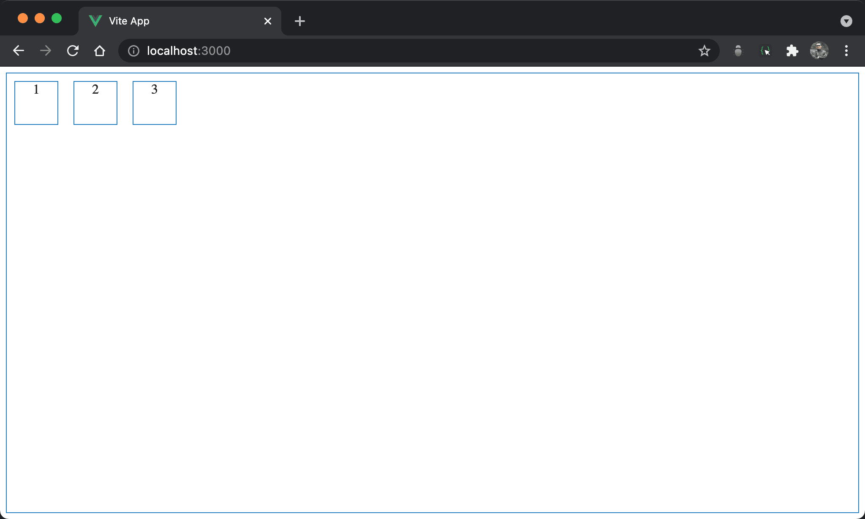Viewport: 865px width, 519px height.
Task: Click the green braces cursor extension icon
Action: click(x=765, y=51)
